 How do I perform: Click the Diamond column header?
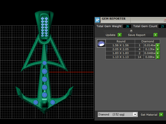pyautogui.click(x=147, y=41)
